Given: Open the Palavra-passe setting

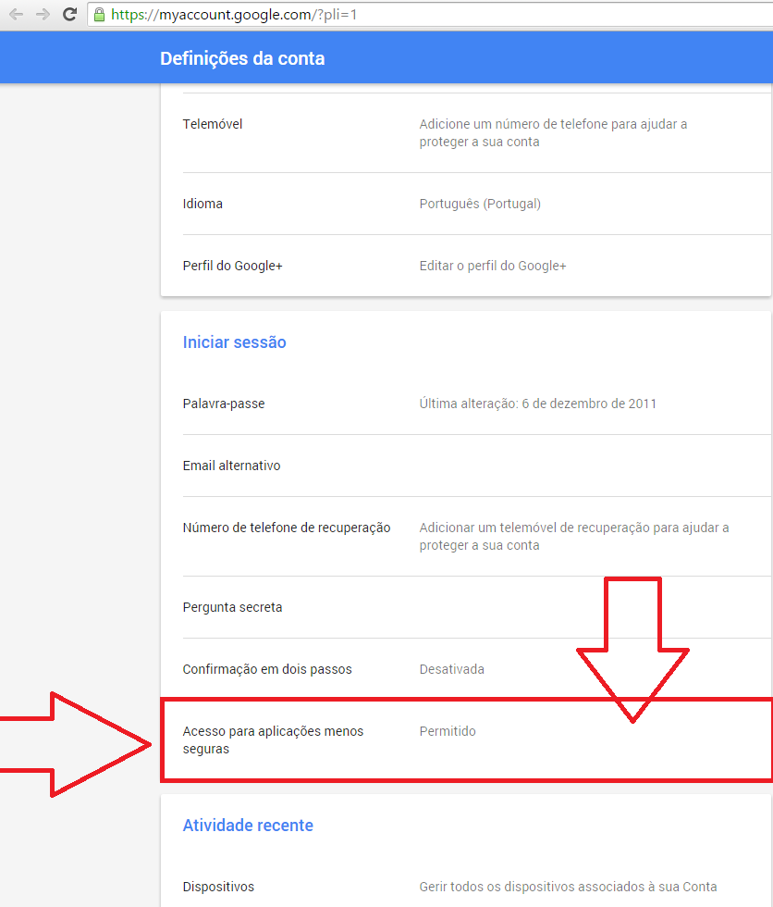Looking at the screenshot, I should click(x=224, y=404).
